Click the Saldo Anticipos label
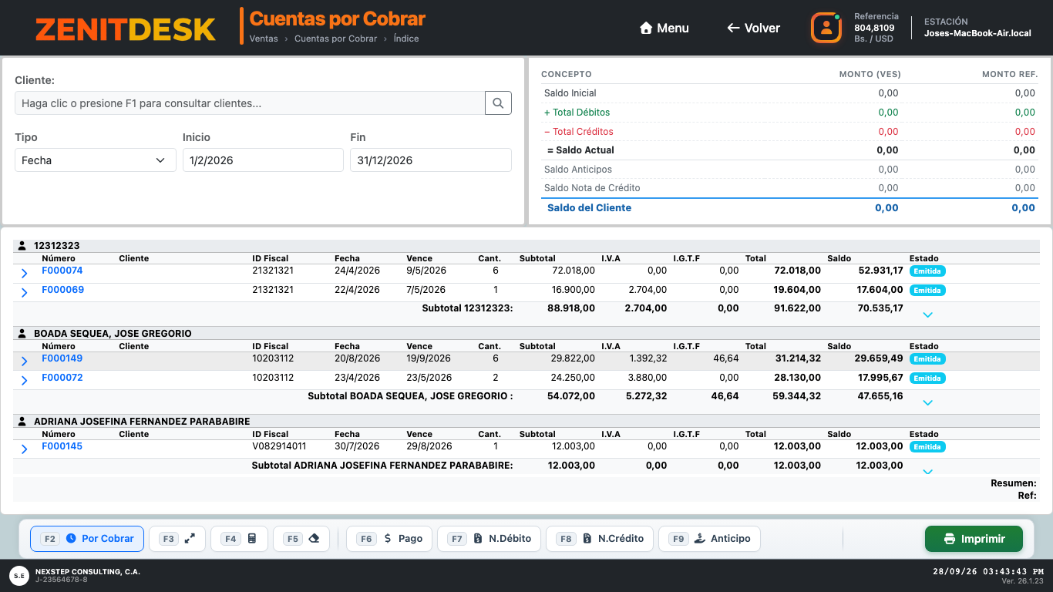The height and width of the screenshot is (592, 1053). click(578, 170)
